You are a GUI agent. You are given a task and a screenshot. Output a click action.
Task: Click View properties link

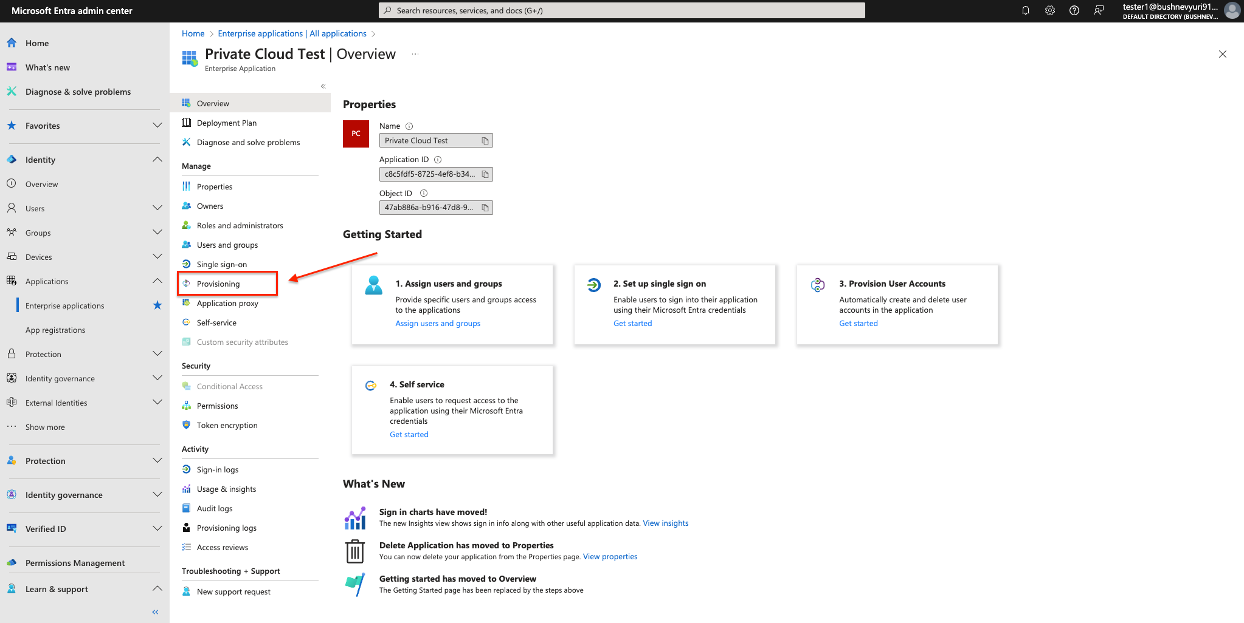point(610,557)
